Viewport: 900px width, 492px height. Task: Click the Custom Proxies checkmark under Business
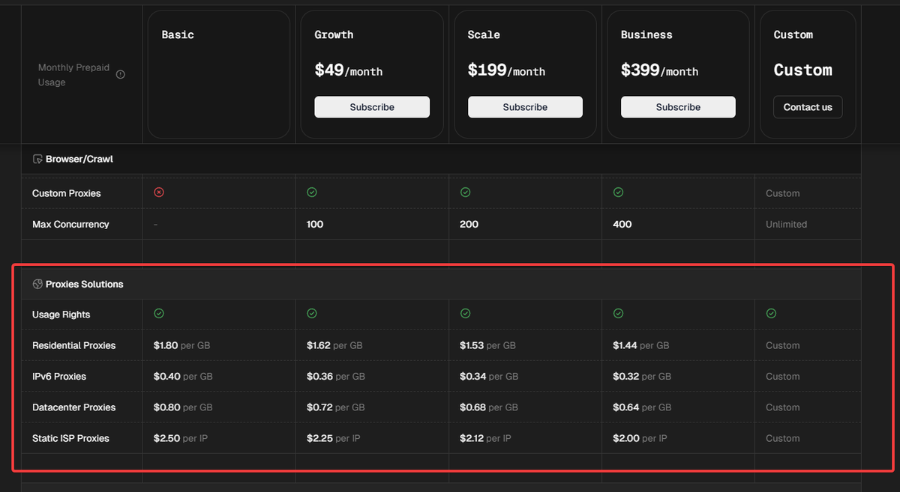618,192
